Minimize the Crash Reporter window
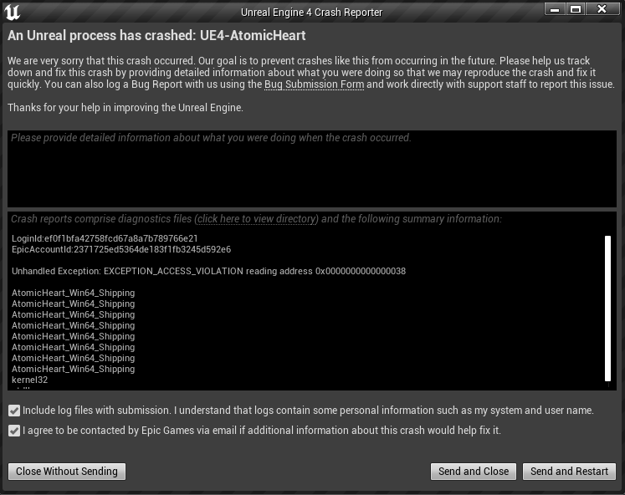 tap(555, 8)
